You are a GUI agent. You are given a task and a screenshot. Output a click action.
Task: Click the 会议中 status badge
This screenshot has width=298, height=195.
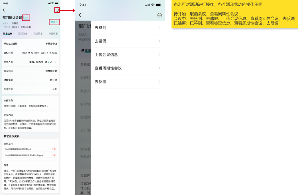pos(54,22)
